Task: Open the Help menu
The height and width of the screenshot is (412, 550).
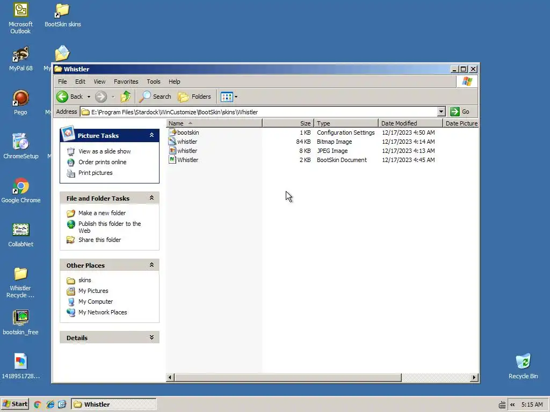Action: tap(175, 82)
